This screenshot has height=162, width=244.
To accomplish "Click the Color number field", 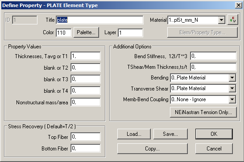I will 64,33.
